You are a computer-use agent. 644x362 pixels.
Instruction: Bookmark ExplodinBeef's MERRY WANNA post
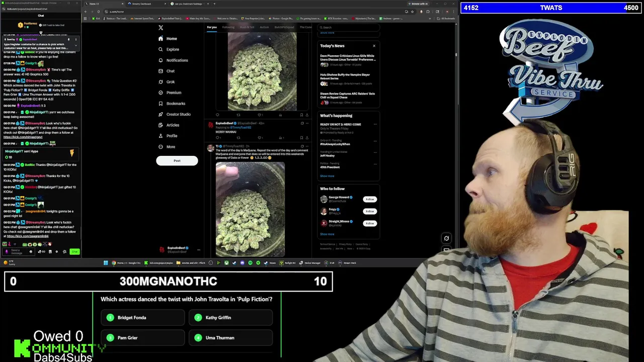(x=301, y=138)
